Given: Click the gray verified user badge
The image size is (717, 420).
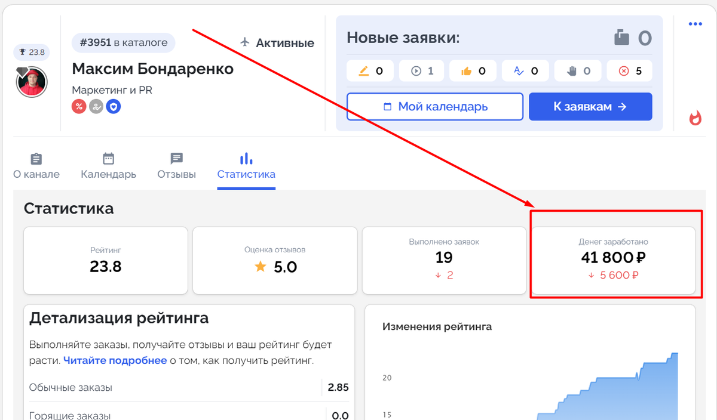Looking at the screenshot, I should point(96,107).
